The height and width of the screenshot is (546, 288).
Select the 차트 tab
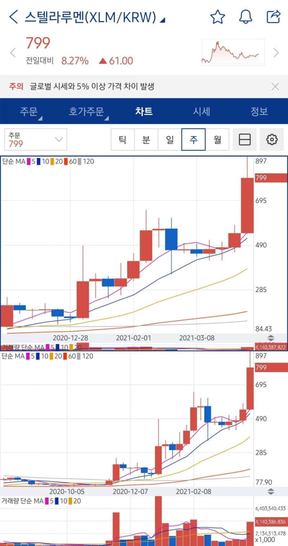point(144,111)
